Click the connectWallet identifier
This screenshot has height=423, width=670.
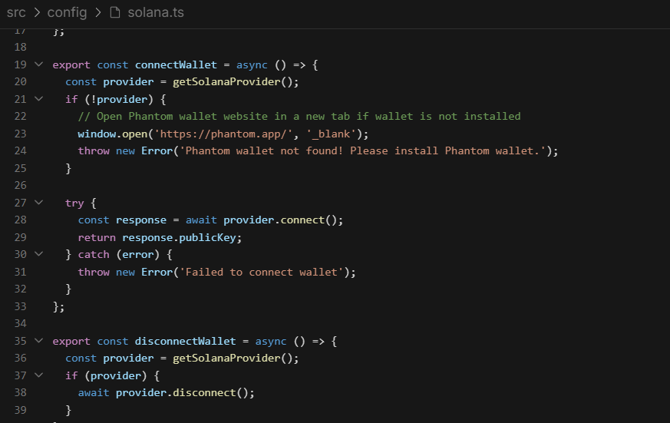(x=176, y=65)
